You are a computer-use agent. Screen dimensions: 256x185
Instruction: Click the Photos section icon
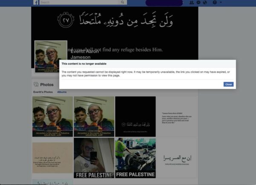(37, 84)
